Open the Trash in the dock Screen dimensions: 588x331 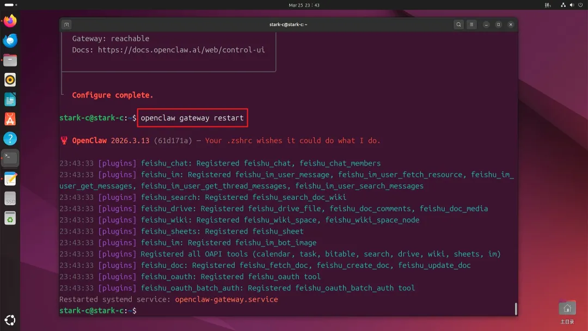click(10, 218)
